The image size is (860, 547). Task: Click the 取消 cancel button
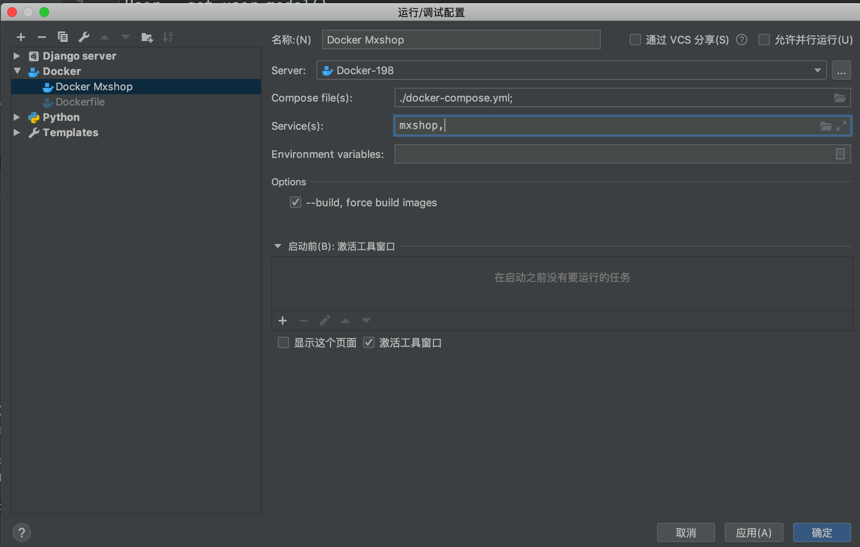686,532
